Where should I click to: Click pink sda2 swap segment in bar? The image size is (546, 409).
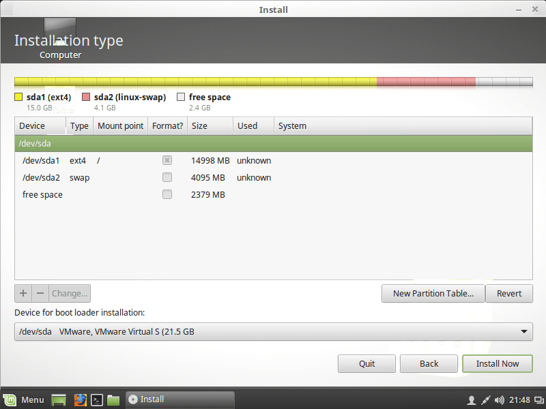pyautogui.click(x=426, y=82)
